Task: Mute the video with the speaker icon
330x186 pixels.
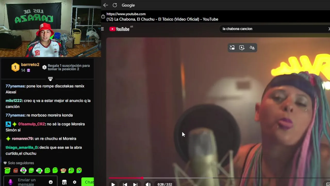Action: coord(148,184)
